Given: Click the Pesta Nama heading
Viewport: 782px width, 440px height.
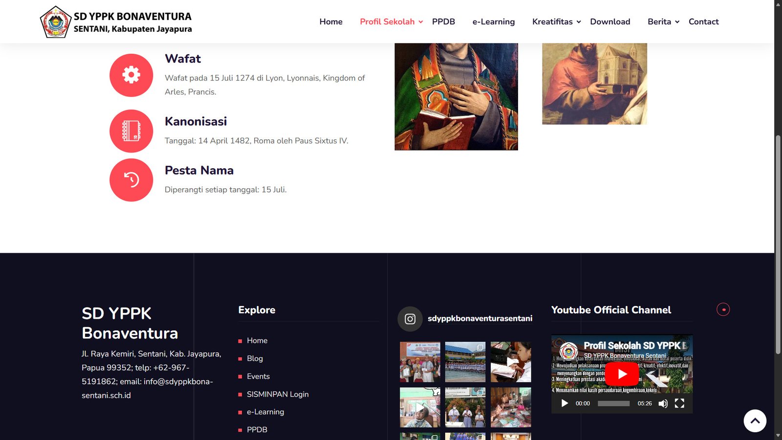Looking at the screenshot, I should (199, 170).
